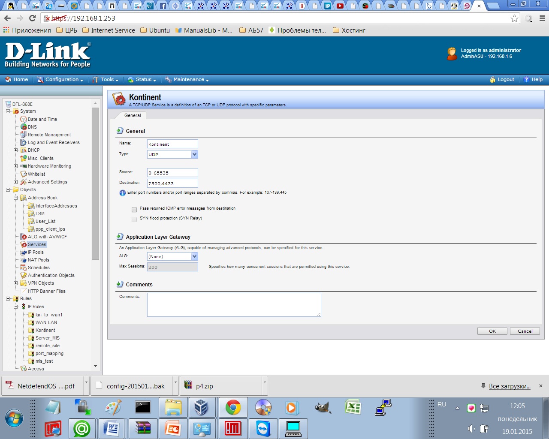This screenshot has width=549, height=439.
Task: Enable Pass returned ICMP error messages checkbox
Action: (134, 210)
